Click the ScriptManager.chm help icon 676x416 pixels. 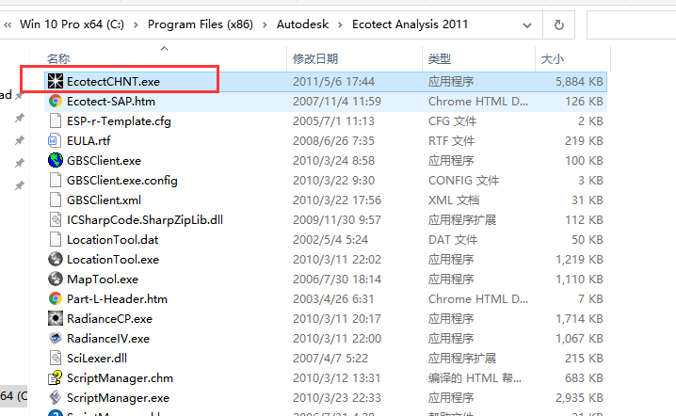click(56, 378)
